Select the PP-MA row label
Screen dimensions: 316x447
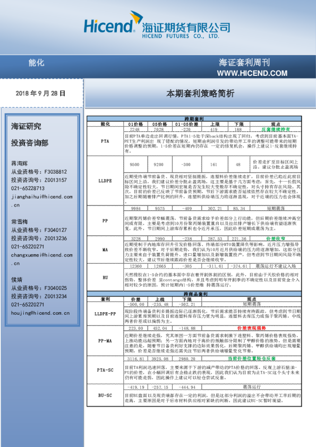[105, 341]
